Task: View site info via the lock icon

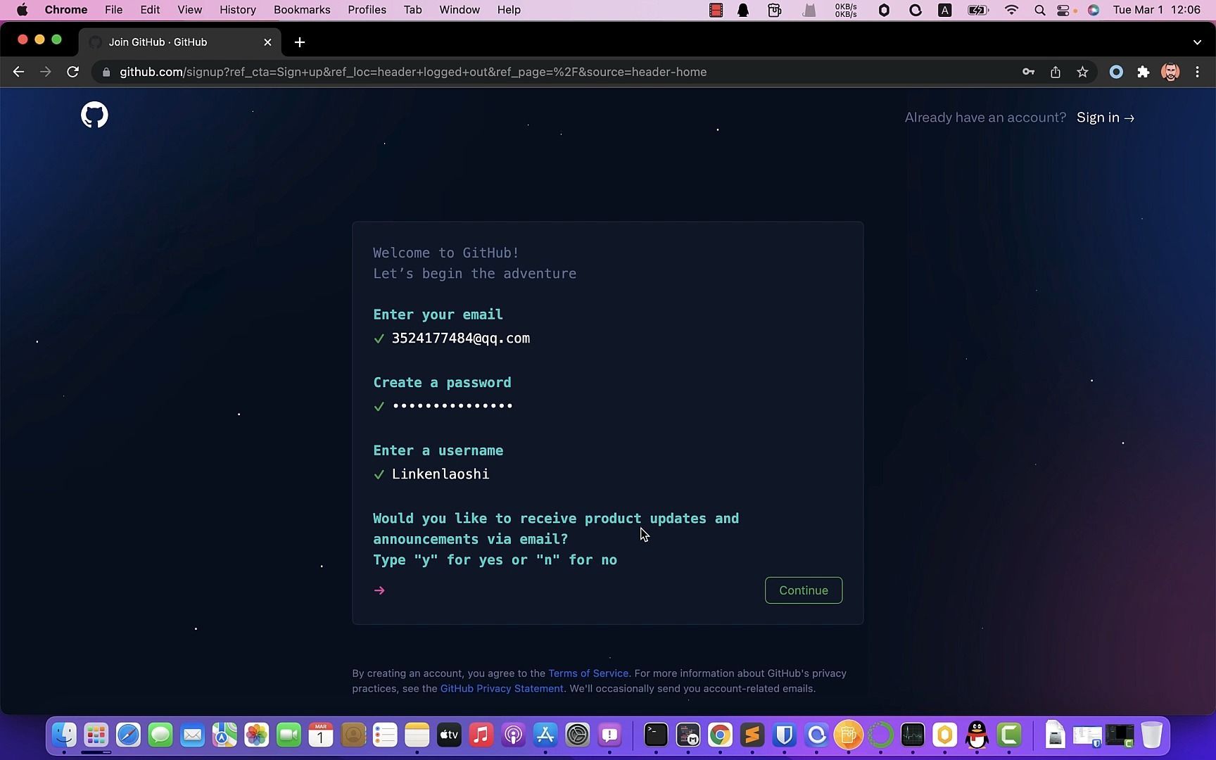Action: point(106,72)
